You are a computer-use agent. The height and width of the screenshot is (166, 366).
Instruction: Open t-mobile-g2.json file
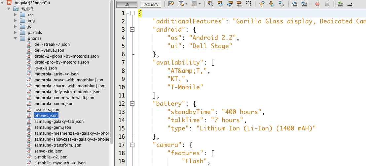pyautogui.click(x=51, y=157)
